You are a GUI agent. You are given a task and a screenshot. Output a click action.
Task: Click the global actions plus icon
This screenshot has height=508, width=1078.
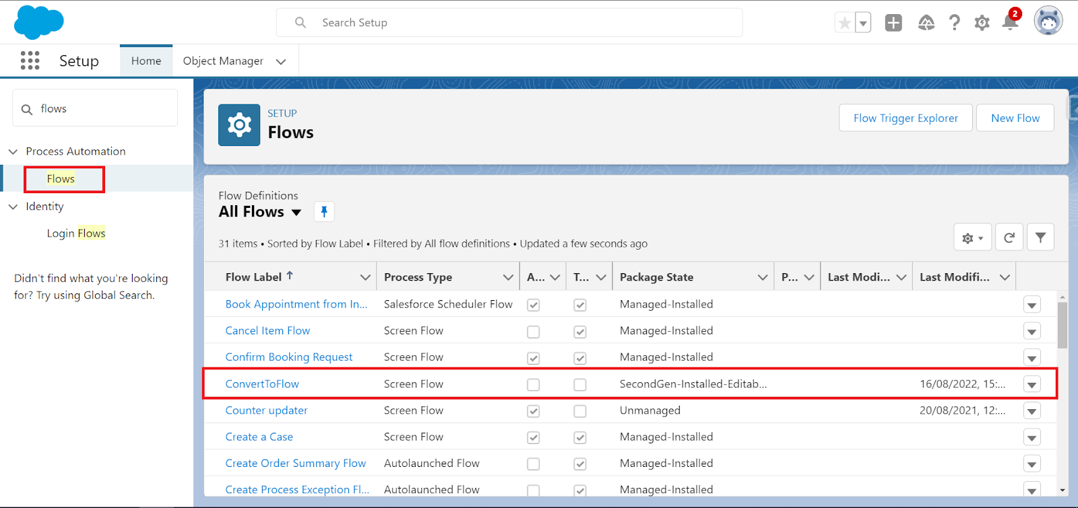tap(893, 23)
